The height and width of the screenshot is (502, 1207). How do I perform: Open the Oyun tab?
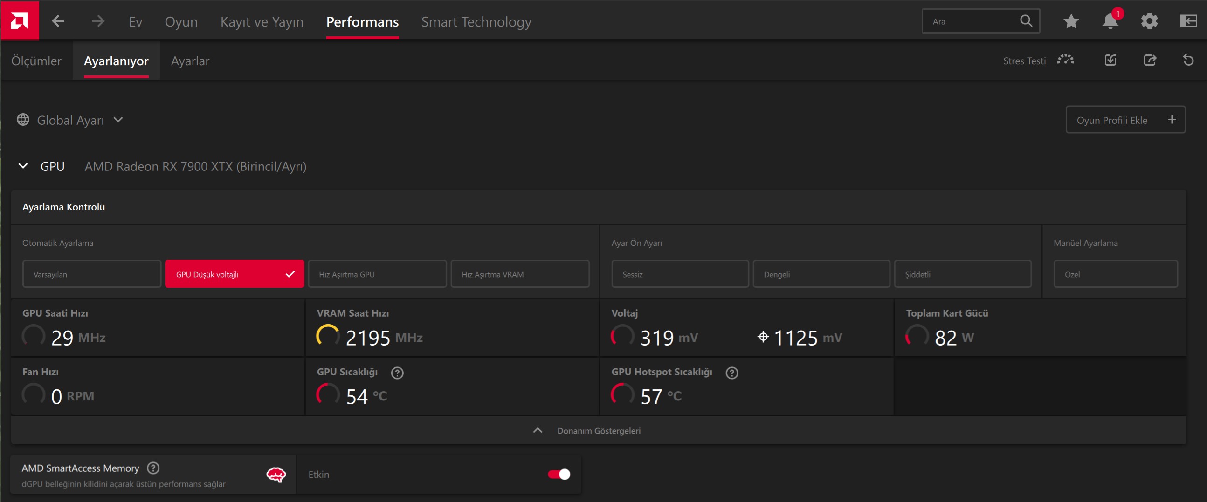(181, 21)
